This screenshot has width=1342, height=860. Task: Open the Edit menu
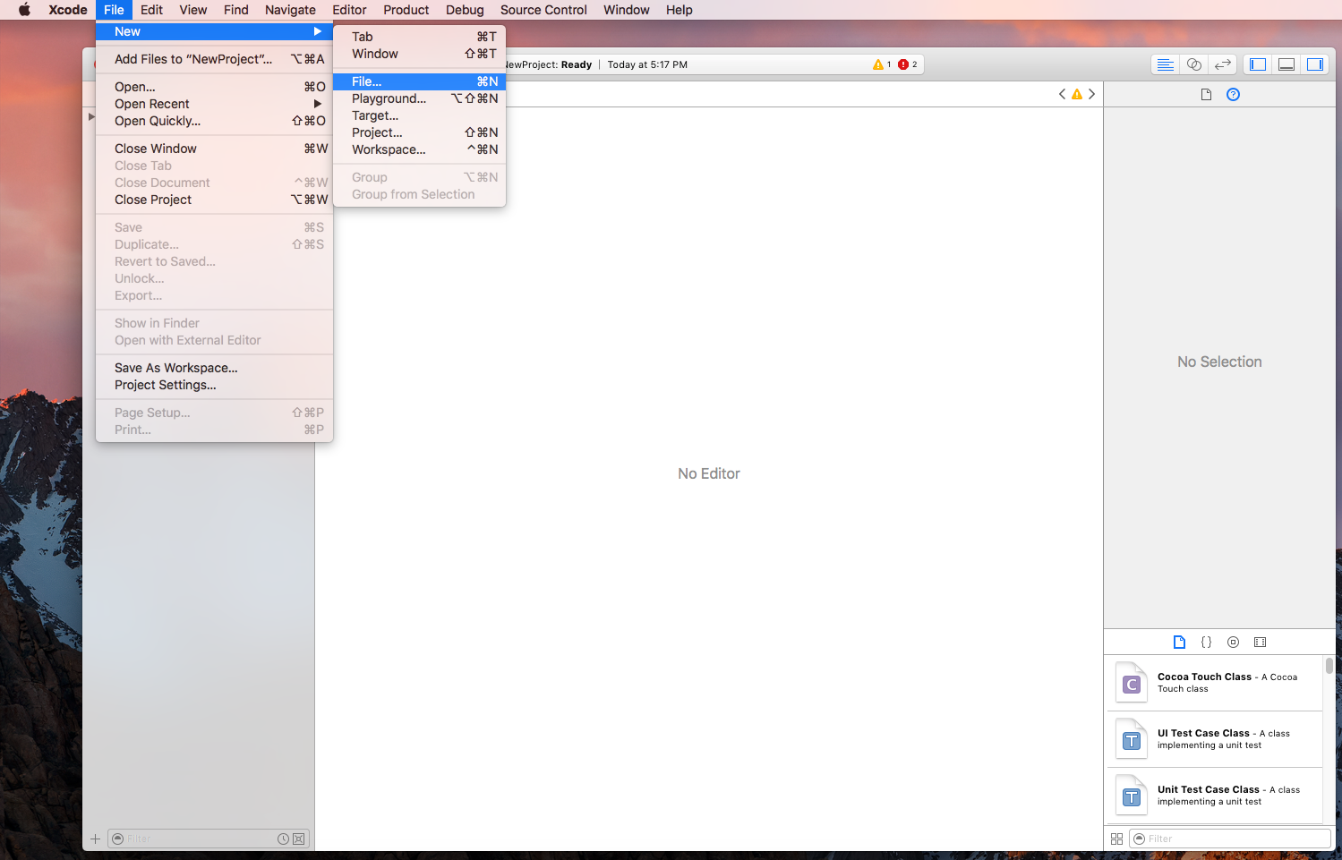[151, 10]
